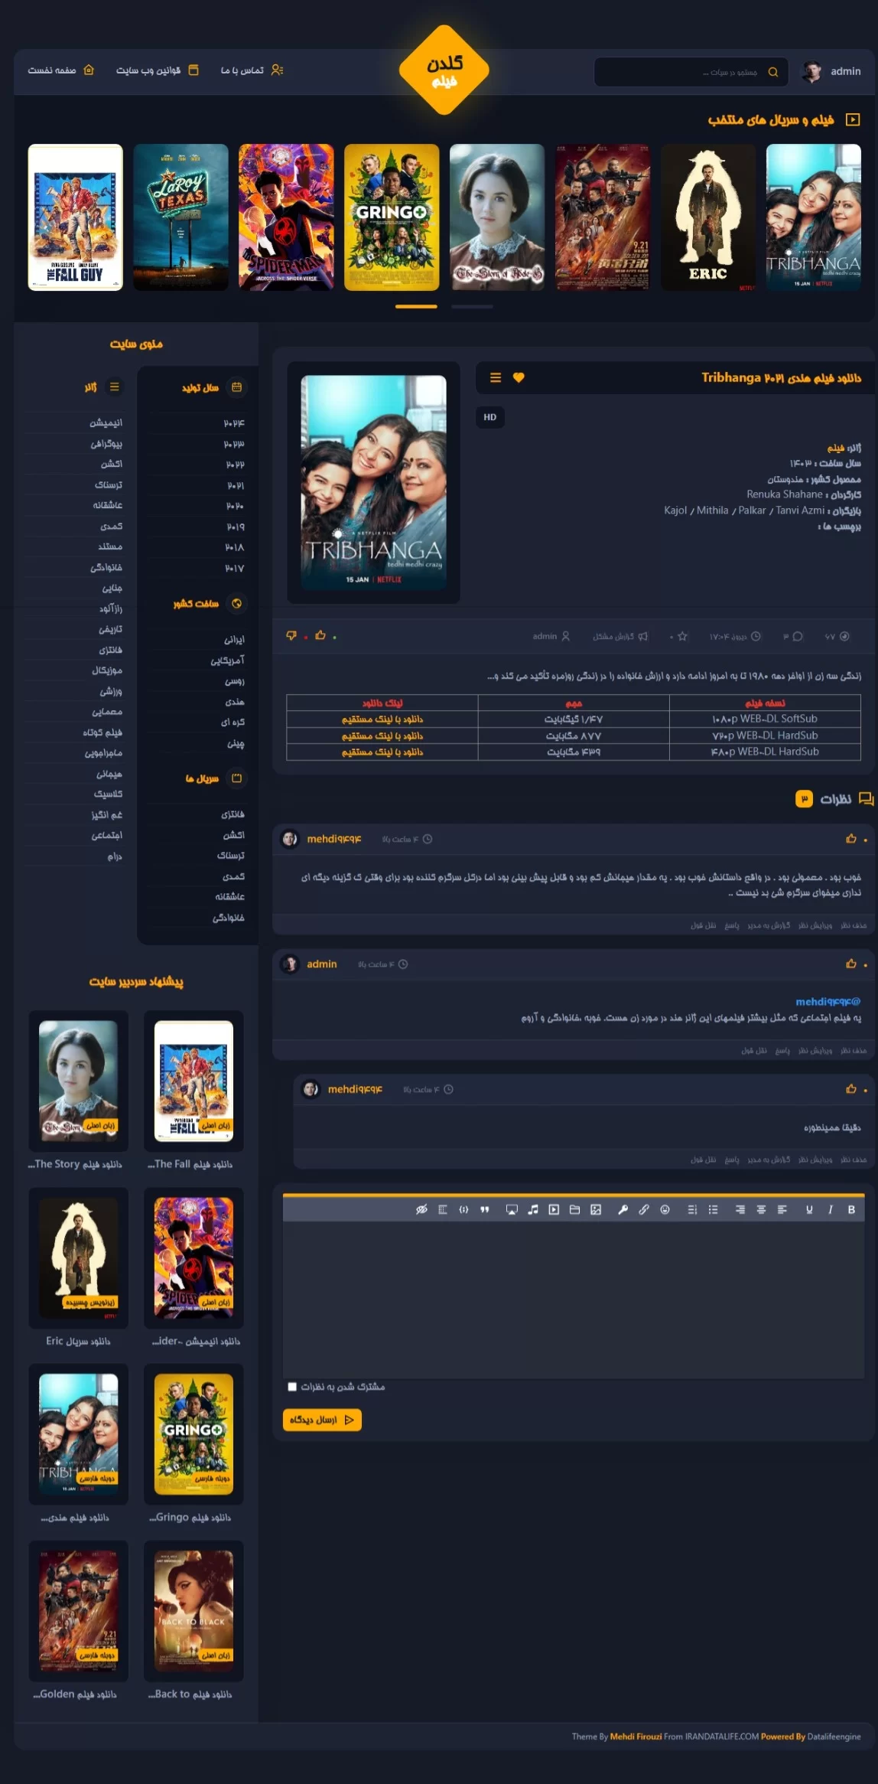The height and width of the screenshot is (1784, 878).
Task: Open the admin user menu in header
Action: click(831, 71)
